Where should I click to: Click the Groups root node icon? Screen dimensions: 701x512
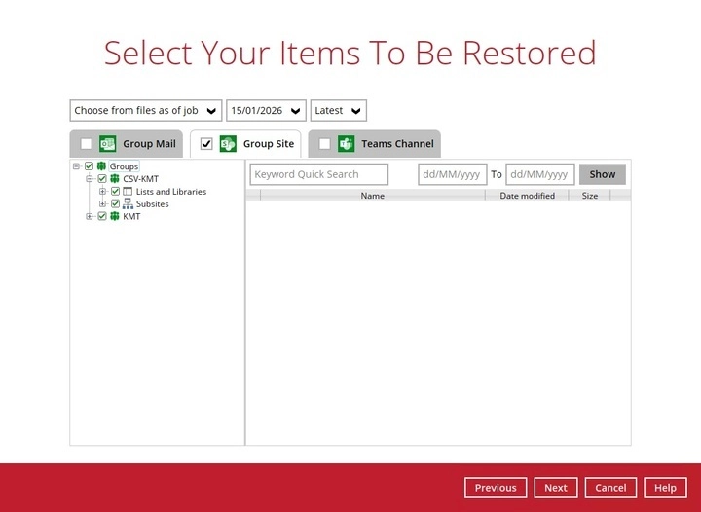click(x=101, y=166)
